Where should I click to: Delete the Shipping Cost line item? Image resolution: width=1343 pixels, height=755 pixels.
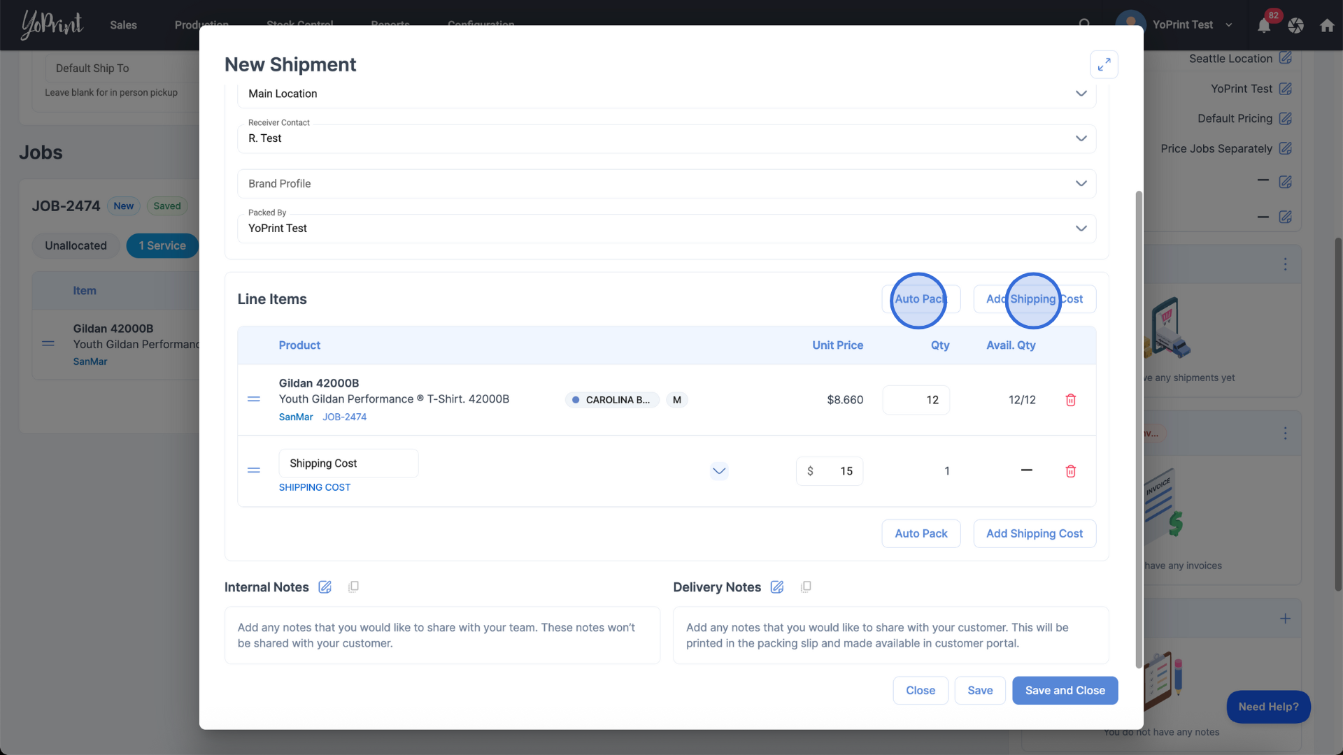click(x=1070, y=471)
